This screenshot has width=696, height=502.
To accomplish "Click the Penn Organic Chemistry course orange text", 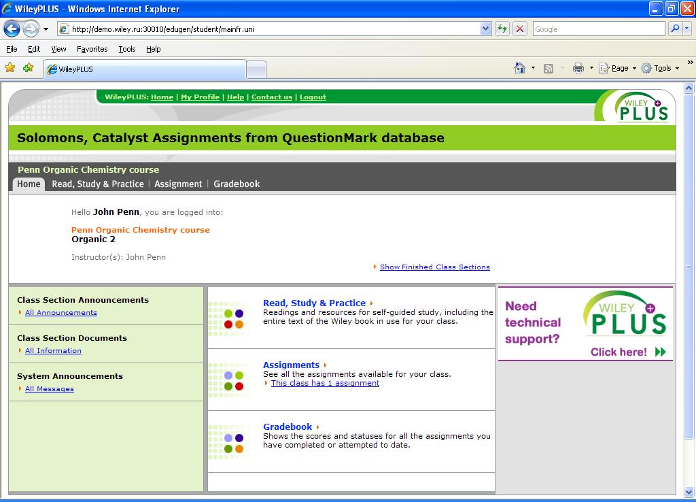I will [140, 230].
